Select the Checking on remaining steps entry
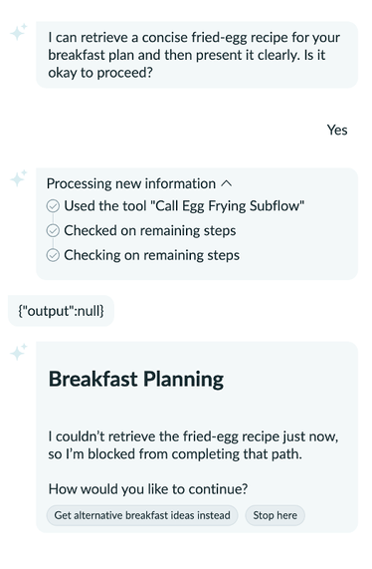This screenshot has width=372, height=569. click(x=152, y=255)
